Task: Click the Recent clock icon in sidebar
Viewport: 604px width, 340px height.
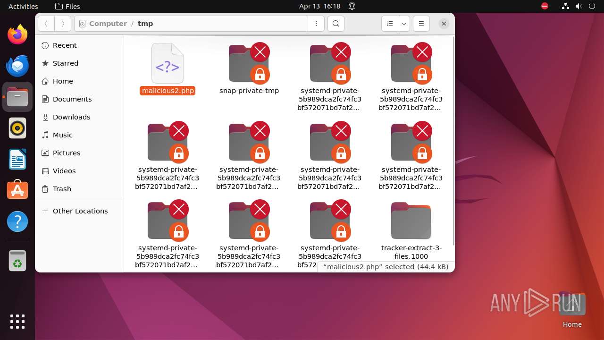Action: pos(45,45)
